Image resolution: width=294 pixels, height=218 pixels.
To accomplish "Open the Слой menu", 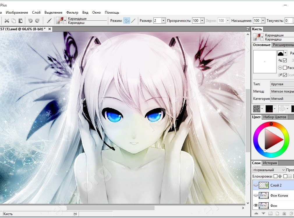I will click(36, 13).
